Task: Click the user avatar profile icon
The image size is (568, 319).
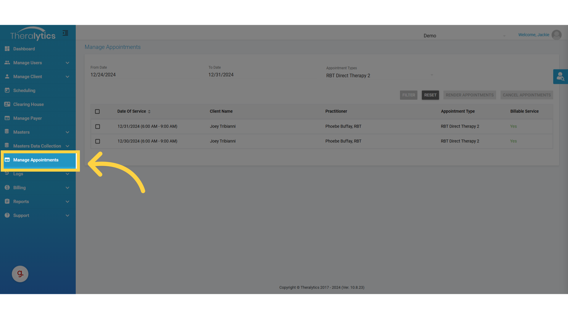Action: pos(556,35)
